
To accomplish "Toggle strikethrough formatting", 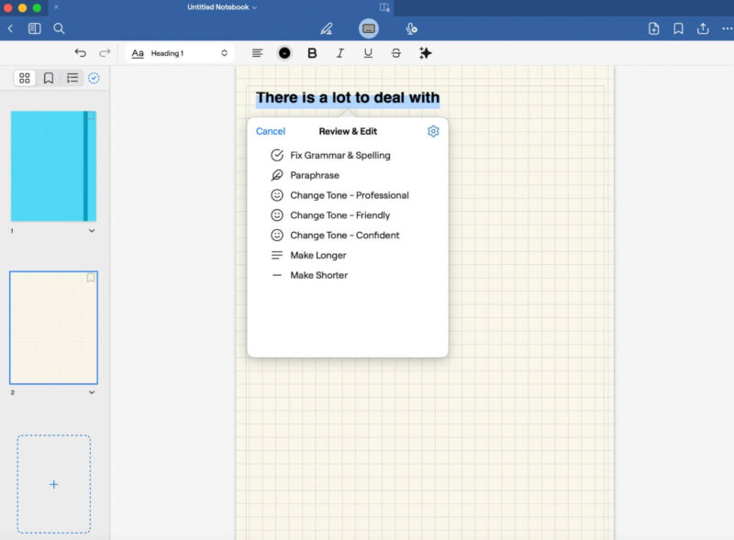I will point(396,53).
